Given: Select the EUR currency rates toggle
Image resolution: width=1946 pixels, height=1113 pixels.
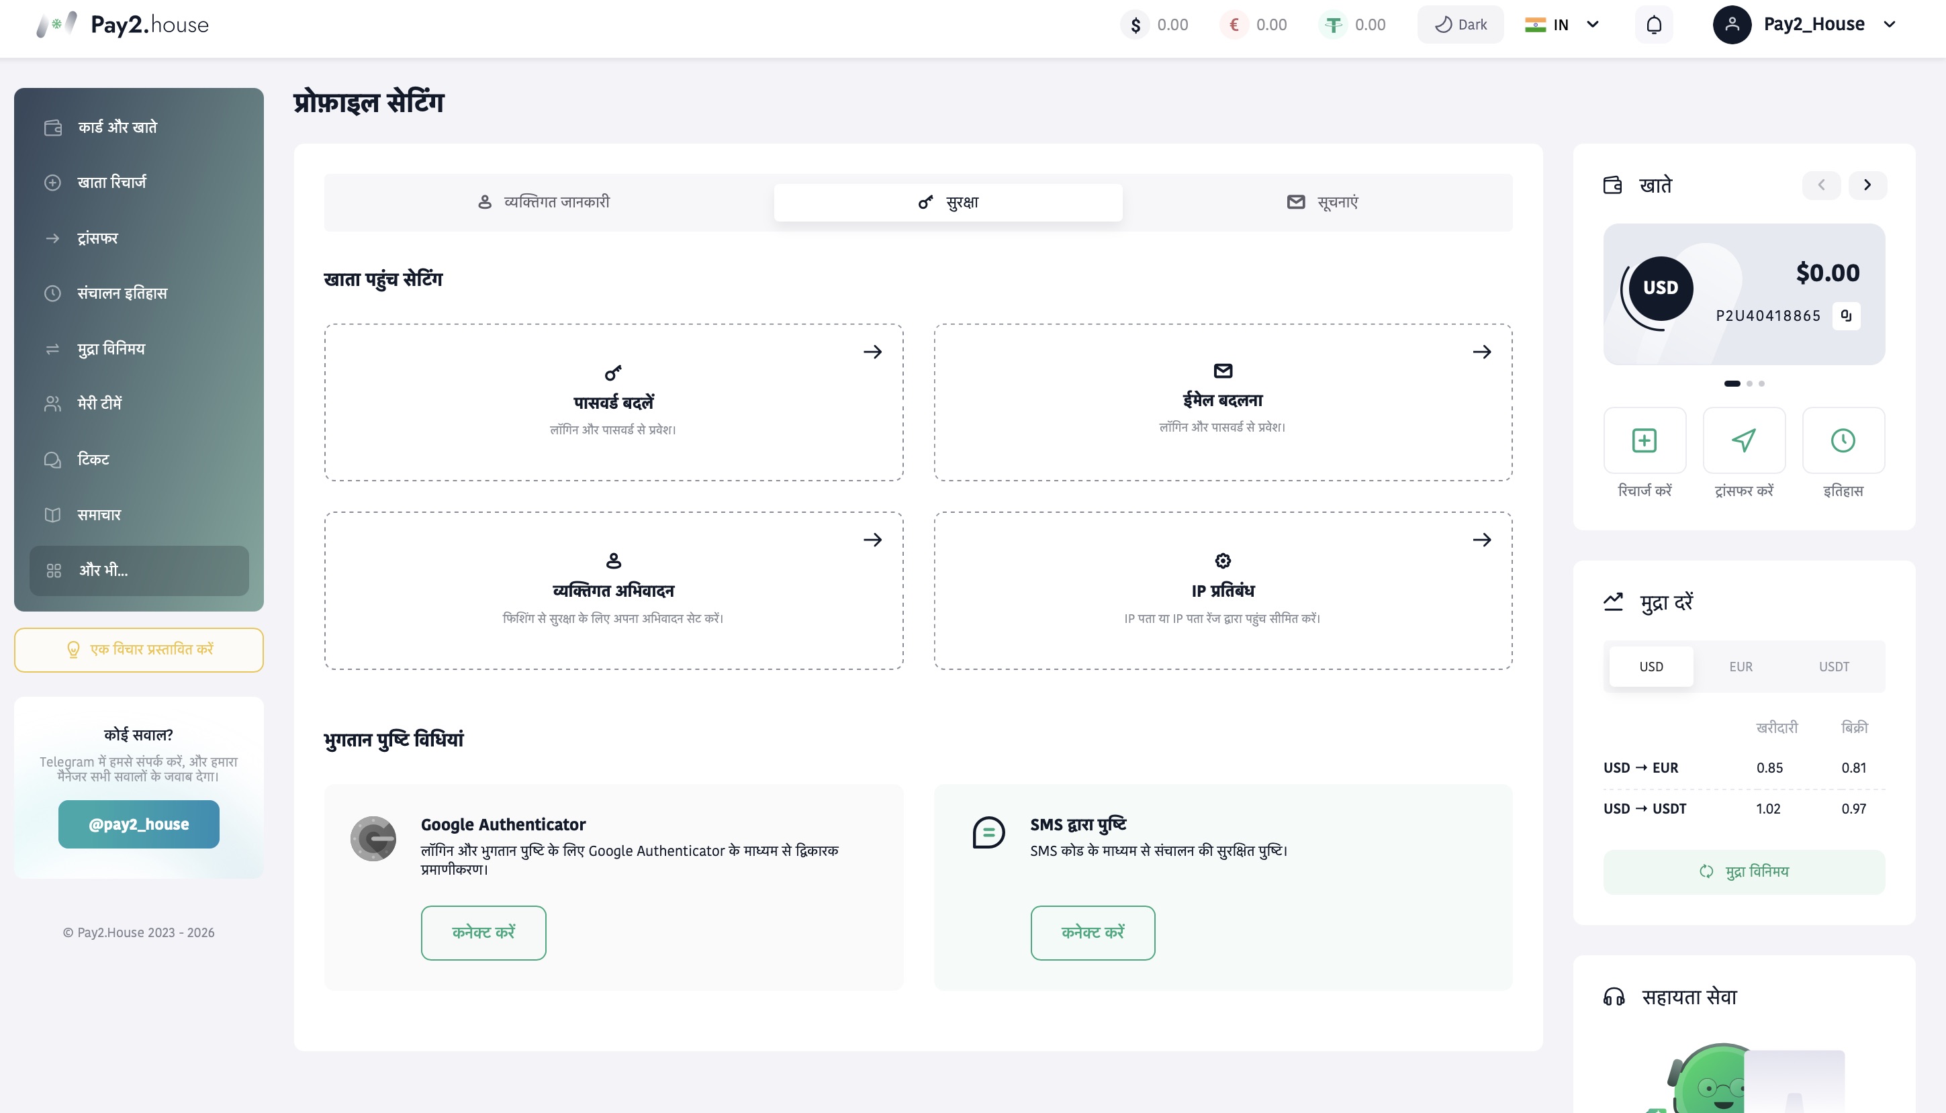Looking at the screenshot, I should [1741, 667].
